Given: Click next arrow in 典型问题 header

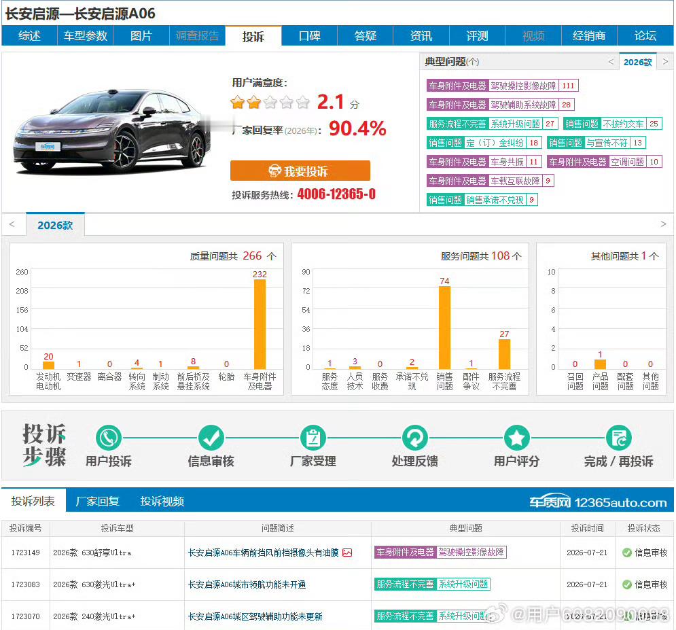Looking at the screenshot, I should click(666, 62).
